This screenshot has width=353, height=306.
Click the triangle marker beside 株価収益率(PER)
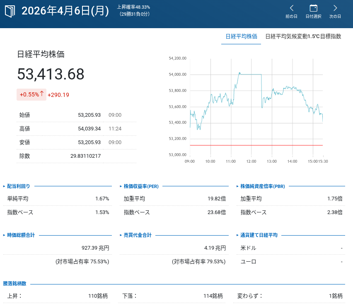tap(121, 186)
